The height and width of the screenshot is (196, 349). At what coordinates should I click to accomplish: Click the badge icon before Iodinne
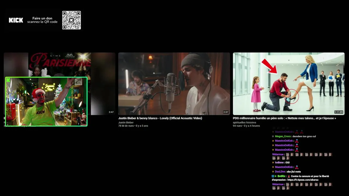pos(273,163)
